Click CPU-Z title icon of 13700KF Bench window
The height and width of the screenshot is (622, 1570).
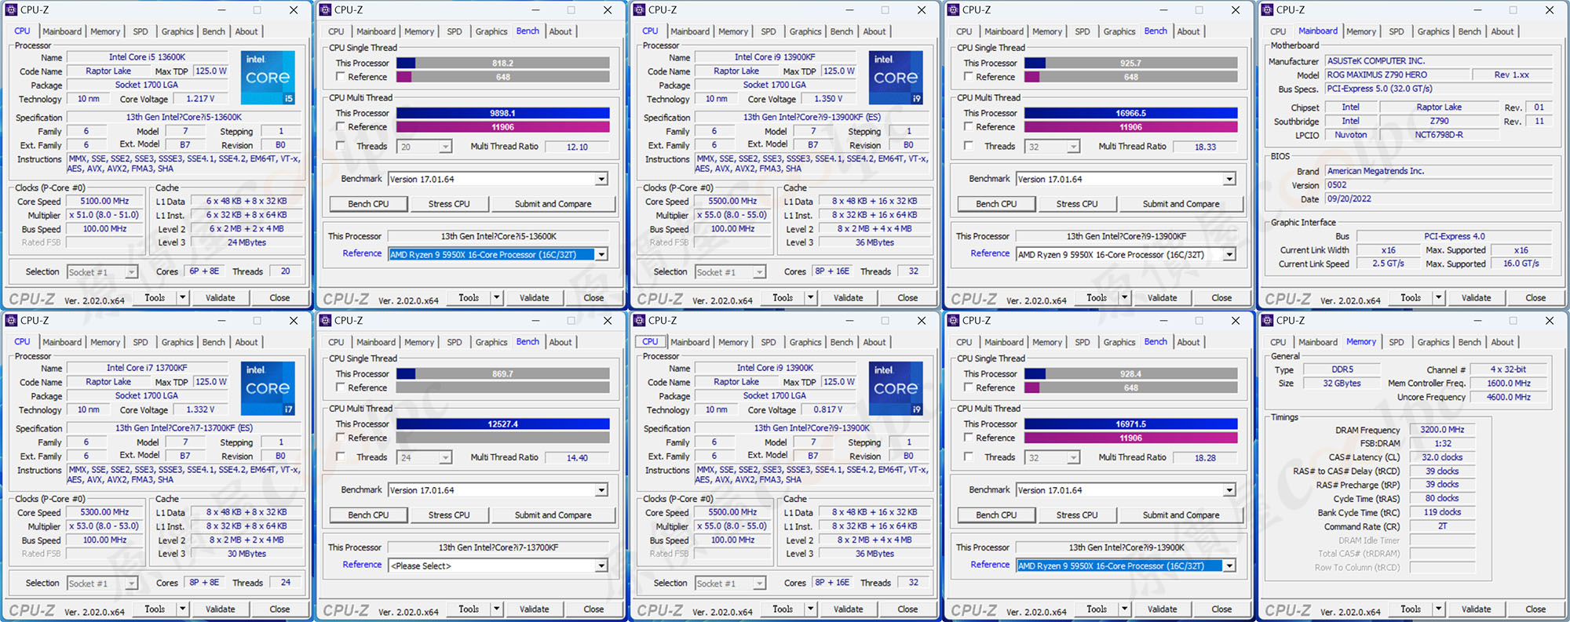coord(325,321)
